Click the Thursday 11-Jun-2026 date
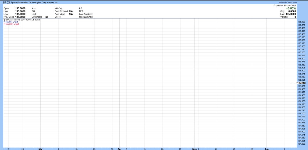308x150 pixels. (x=285, y=5)
